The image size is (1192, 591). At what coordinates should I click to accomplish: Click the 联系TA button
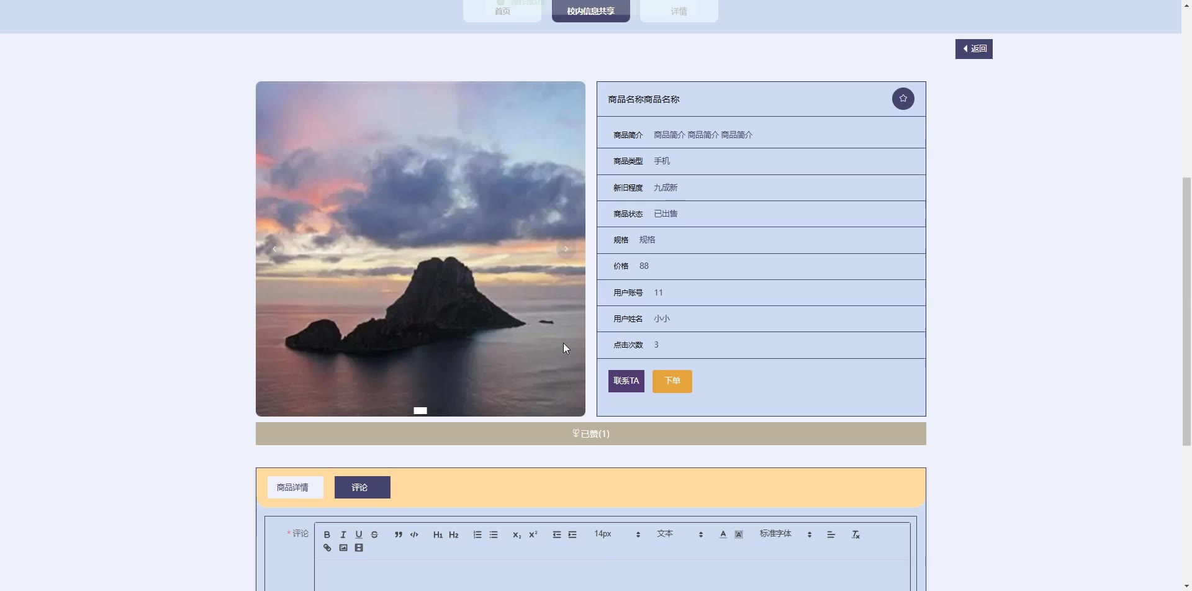coord(626,381)
